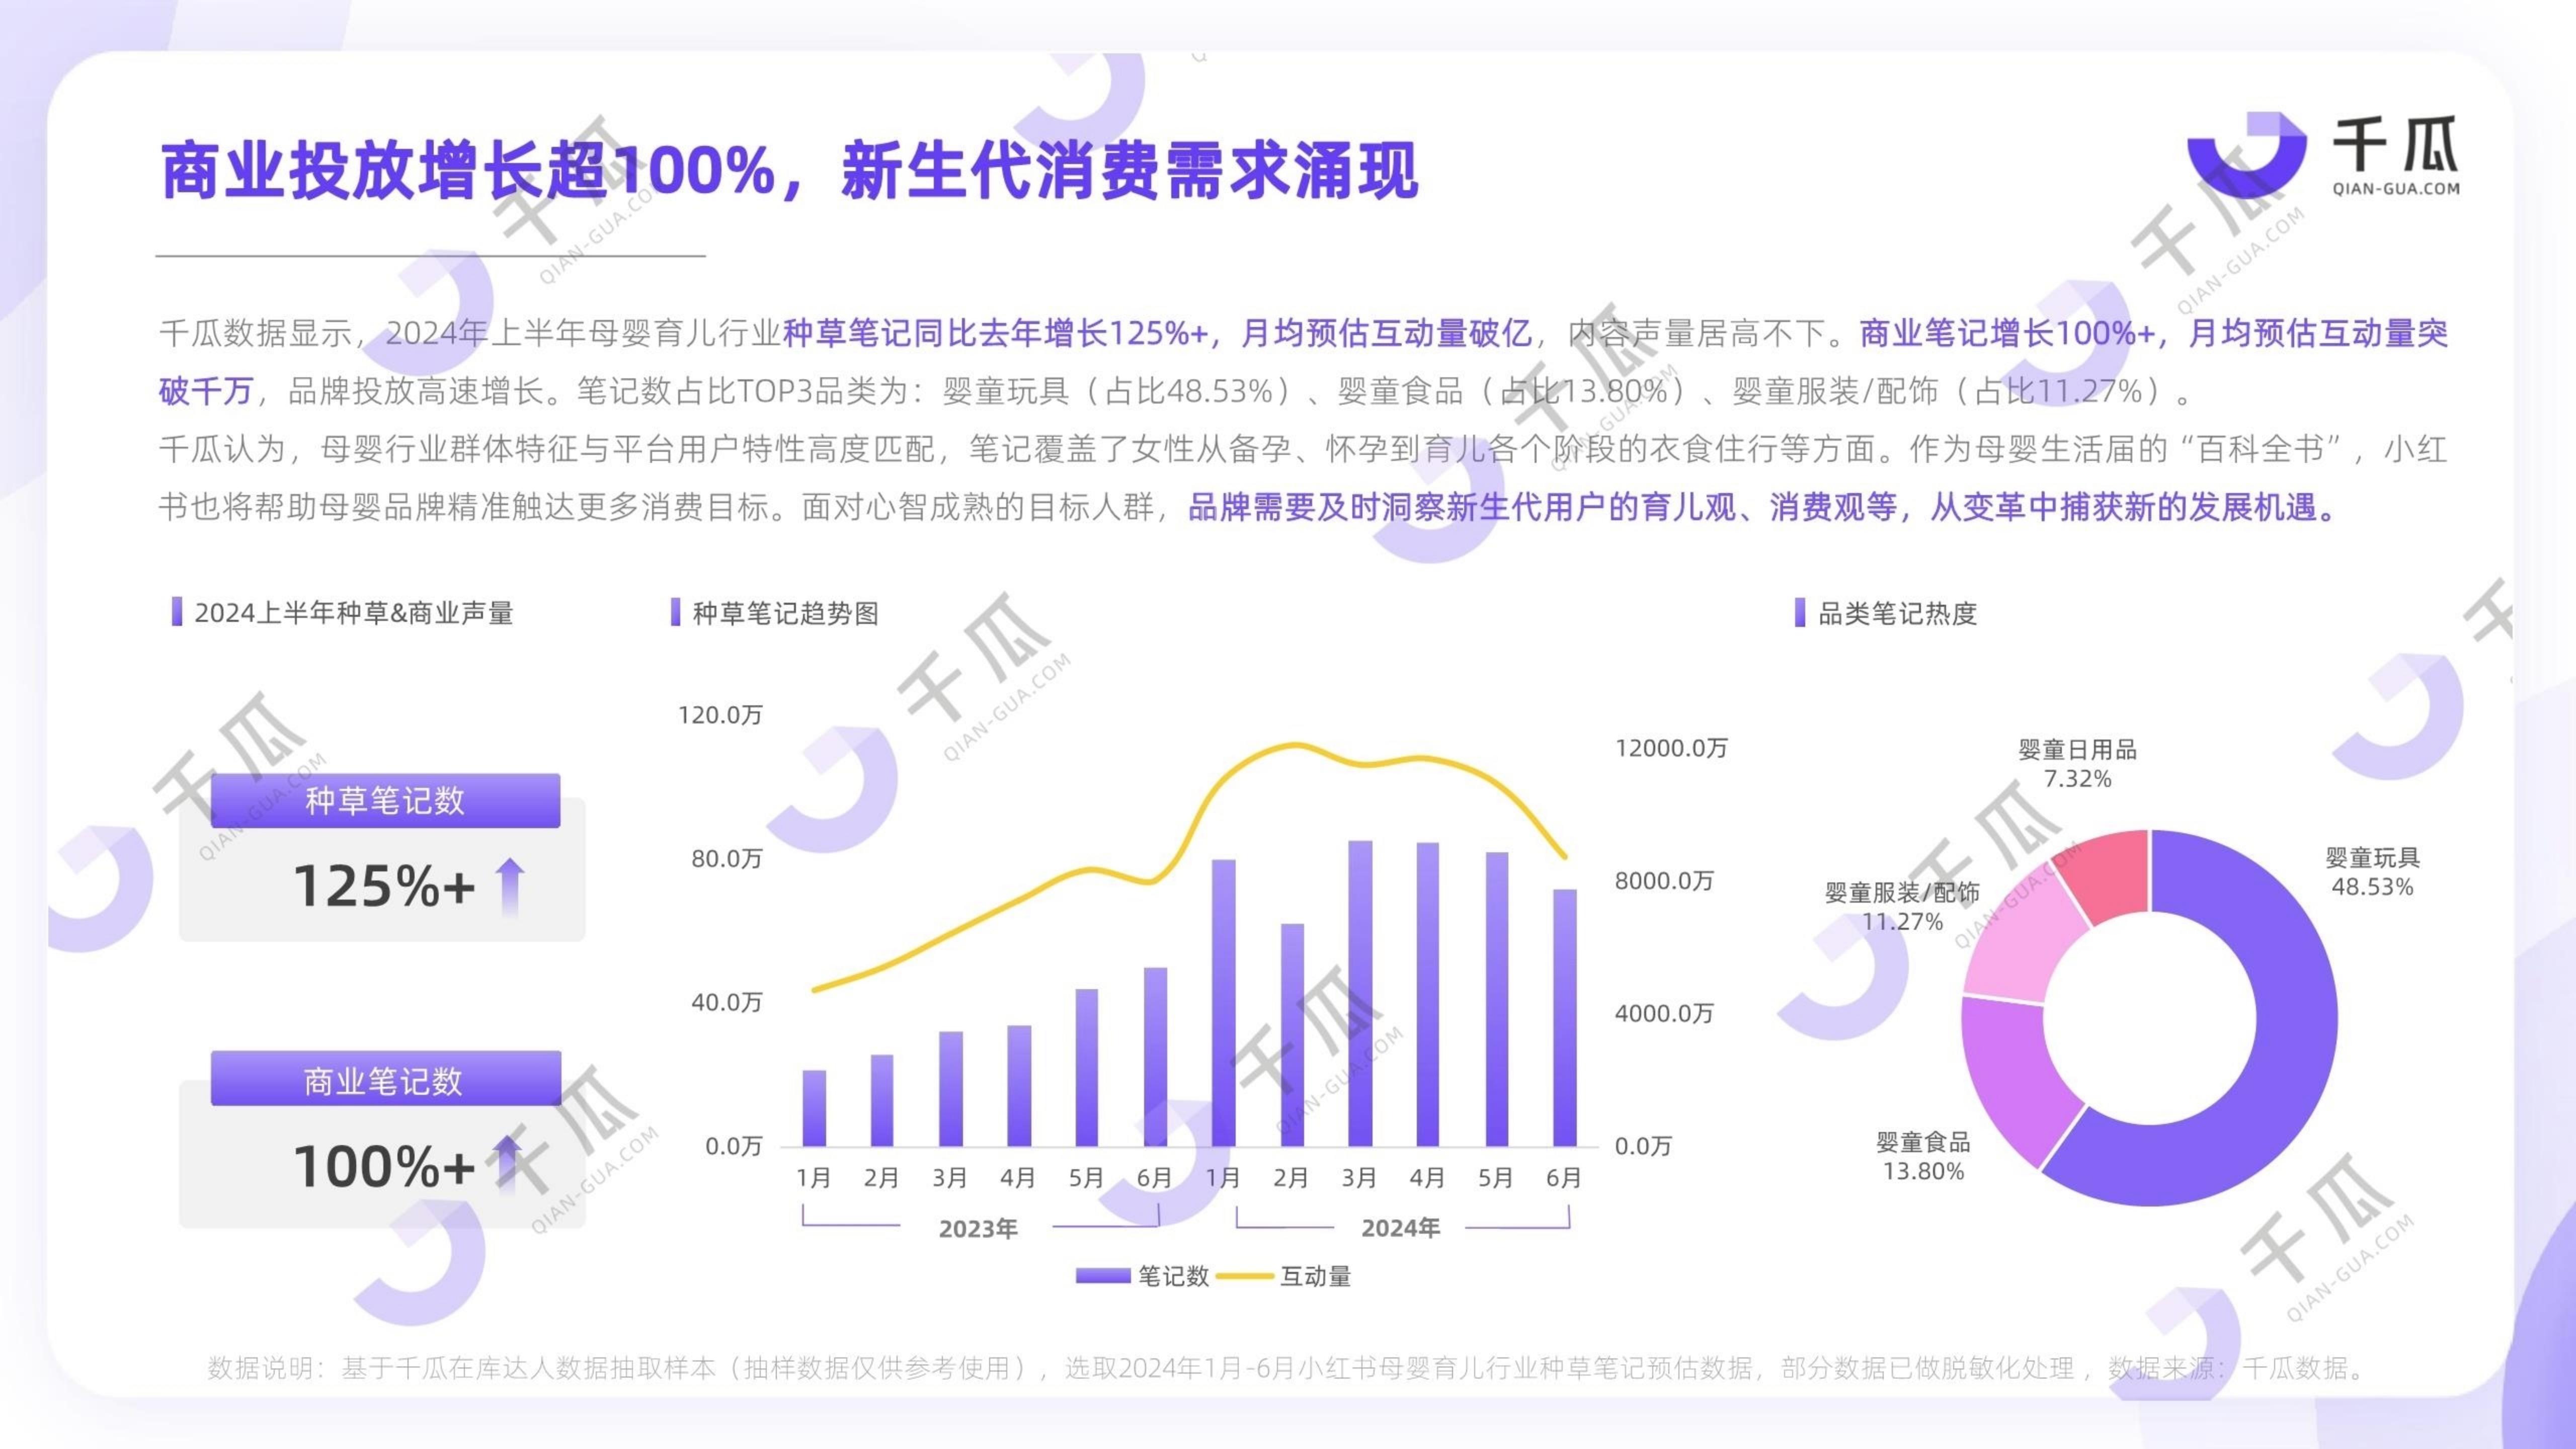Click the 商业笔记数 label banner
Viewport: 2576px width, 1449px height.
tap(385, 1079)
